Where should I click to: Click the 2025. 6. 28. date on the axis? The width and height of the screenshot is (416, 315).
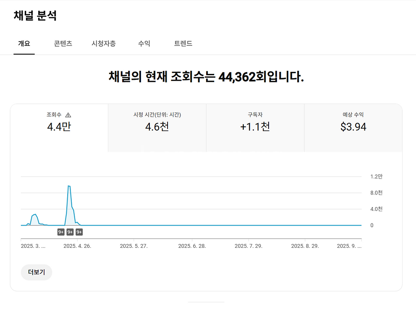click(192, 246)
